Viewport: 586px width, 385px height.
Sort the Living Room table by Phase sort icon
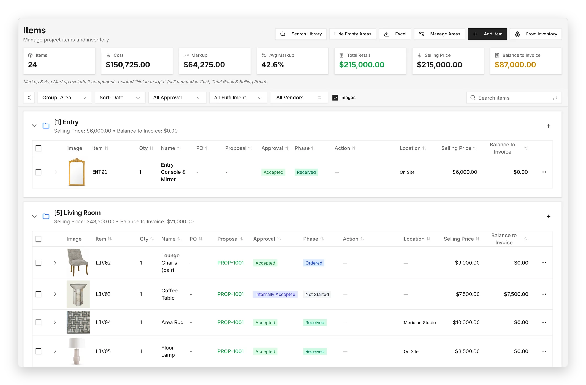coord(322,239)
